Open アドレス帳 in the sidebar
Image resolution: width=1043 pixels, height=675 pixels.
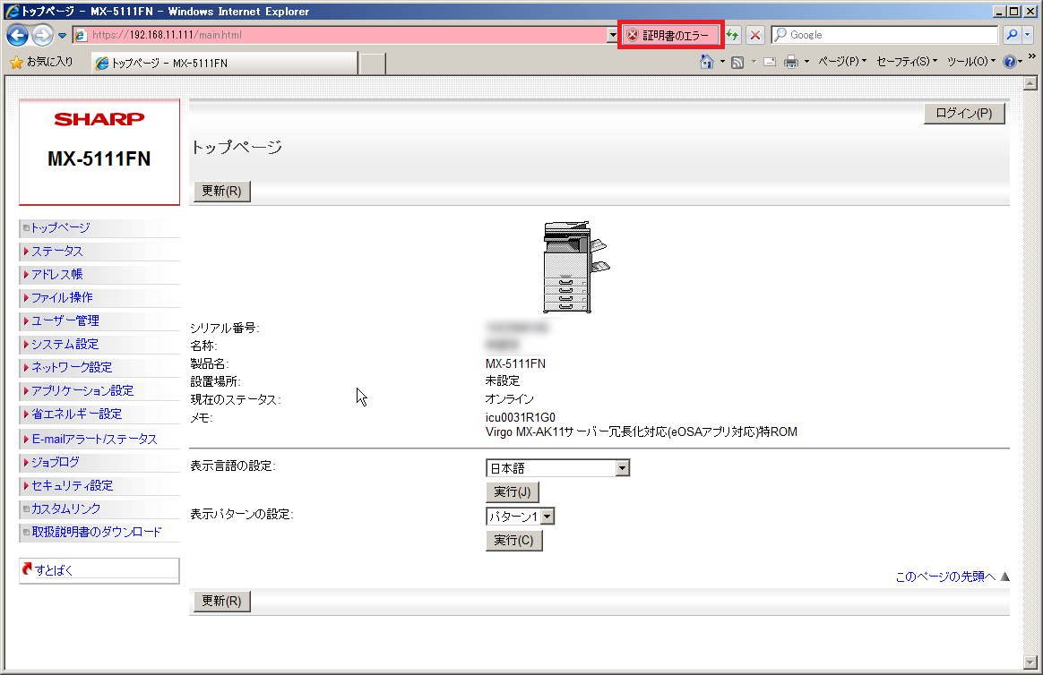click(x=57, y=274)
